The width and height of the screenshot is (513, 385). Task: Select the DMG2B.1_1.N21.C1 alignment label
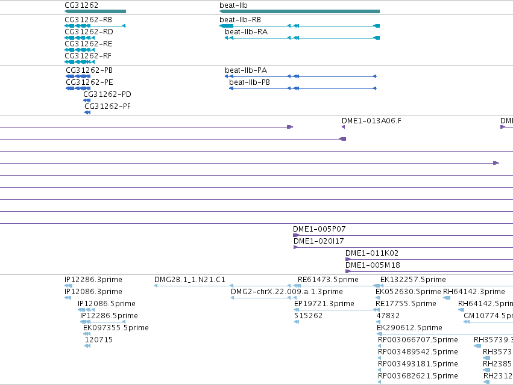tap(190, 280)
